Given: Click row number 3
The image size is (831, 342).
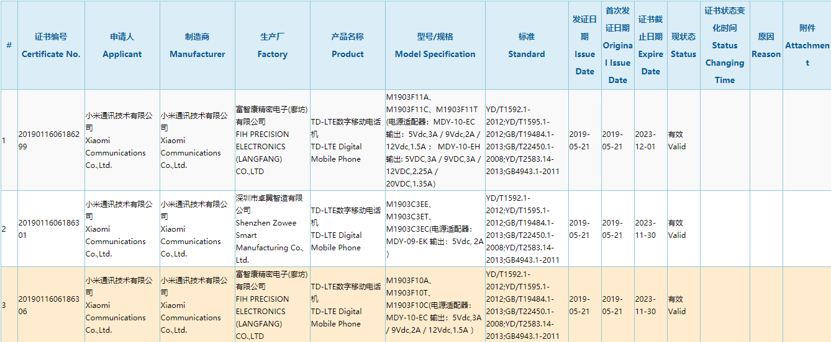Looking at the screenshot, I should (4, 305).
